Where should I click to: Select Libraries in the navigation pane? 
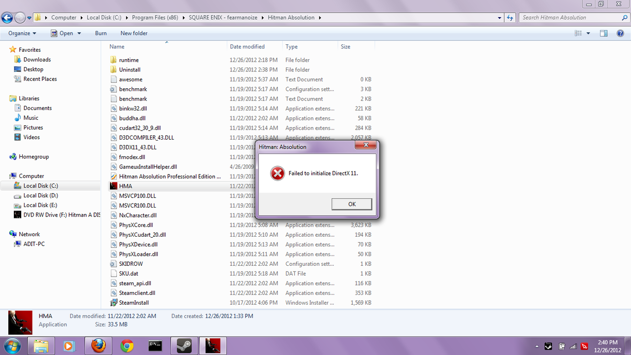pos(29,99)
